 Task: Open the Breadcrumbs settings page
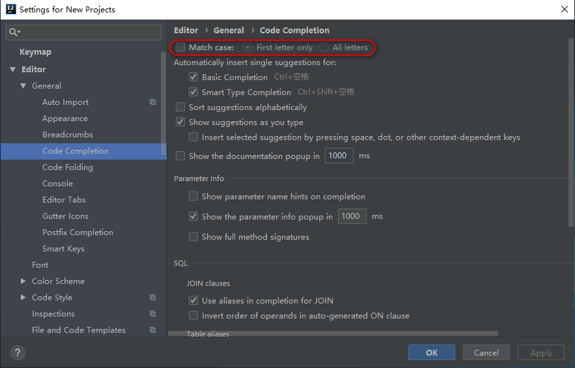click(x=68, y=135)
